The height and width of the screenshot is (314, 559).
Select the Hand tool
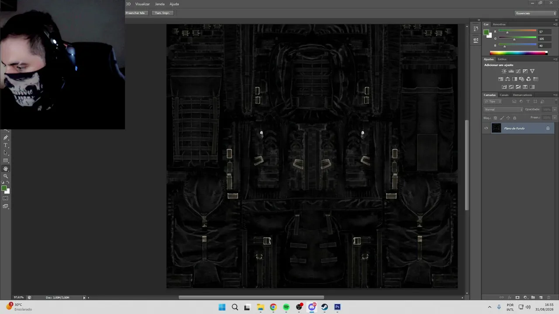(x=6, y=169)
